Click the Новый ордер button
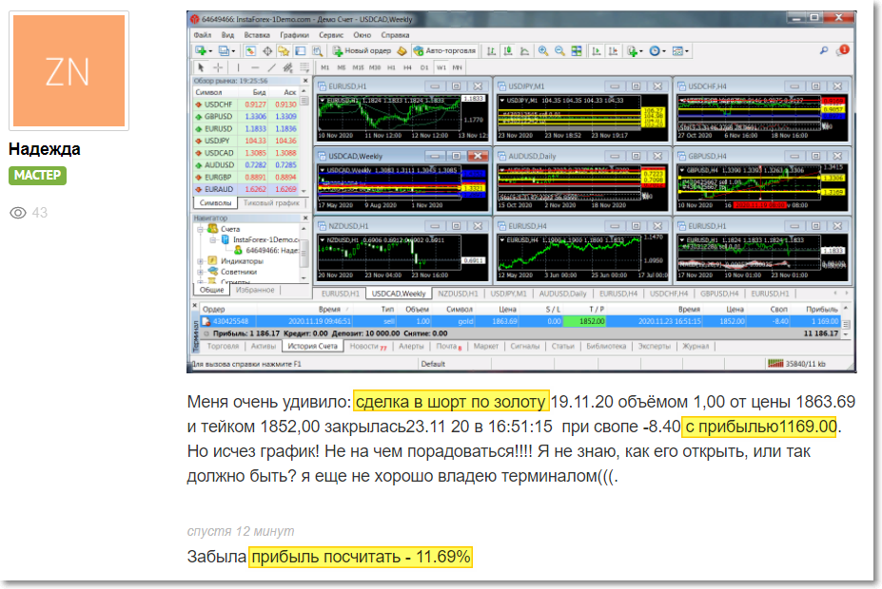The height and width of the screenshot is (589, 882). tap(362, 51)
